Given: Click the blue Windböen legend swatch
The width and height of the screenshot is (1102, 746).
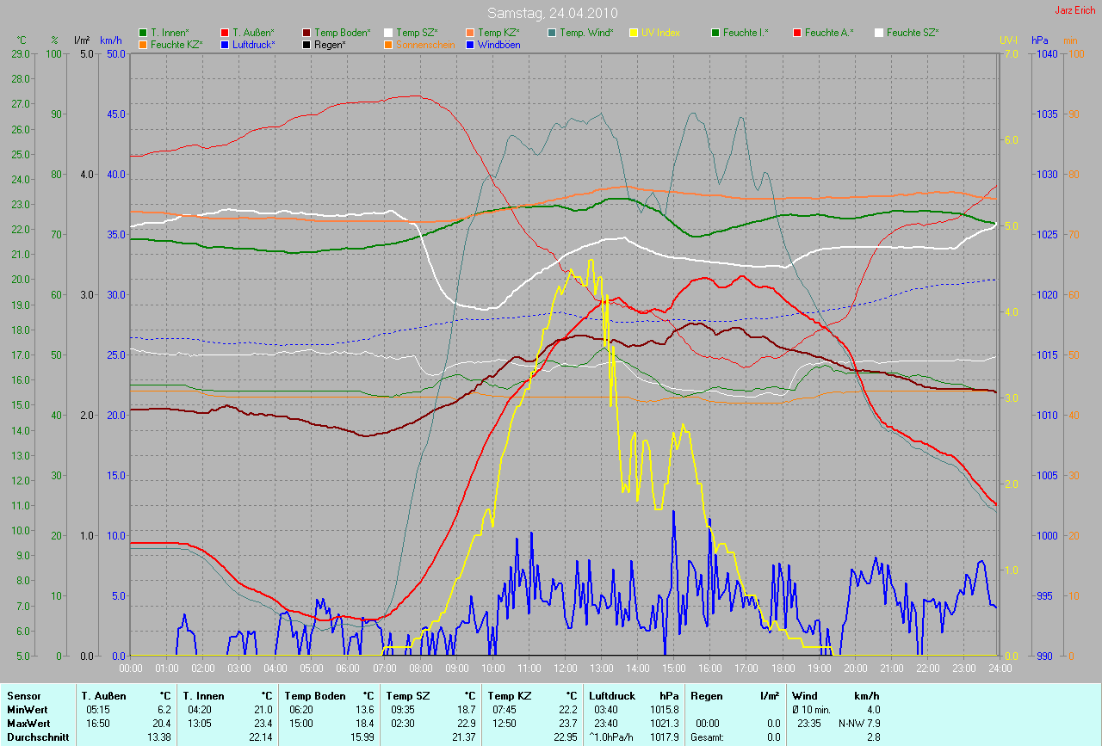Looking at the screenshot, I should [x=470, y=44].
